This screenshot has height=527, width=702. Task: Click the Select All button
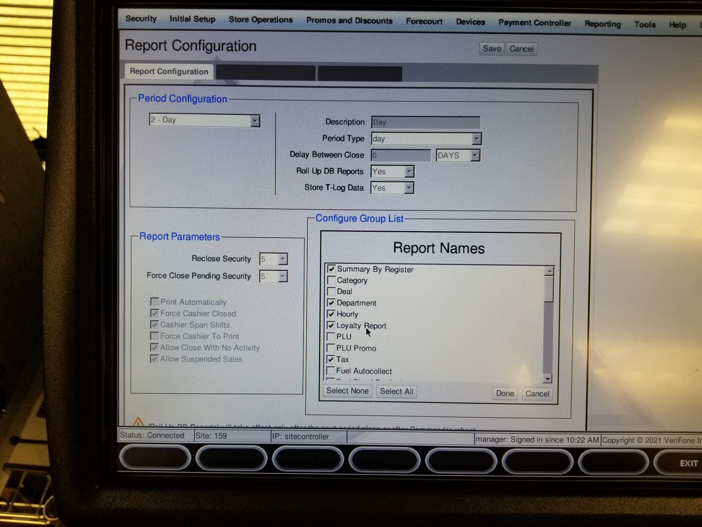(x=396, y=391)
